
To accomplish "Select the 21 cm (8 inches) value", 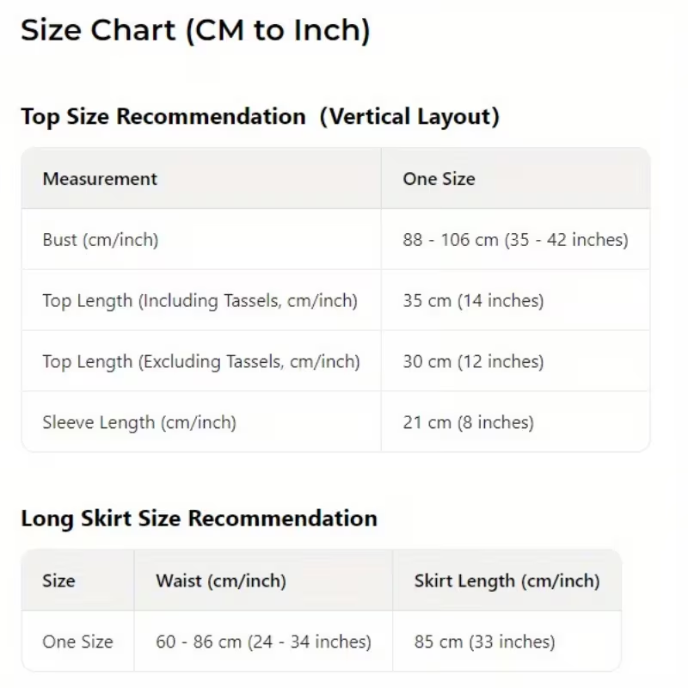I will [468, 422].
